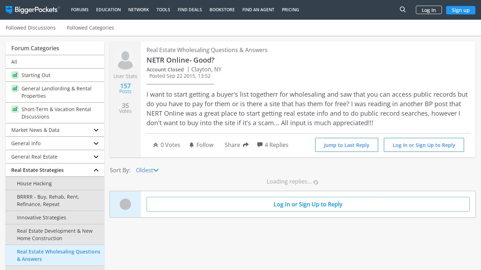Viewport: 481px width, 270px height.
Task: Upvote the post with the arrow icon
Action: 156,145
